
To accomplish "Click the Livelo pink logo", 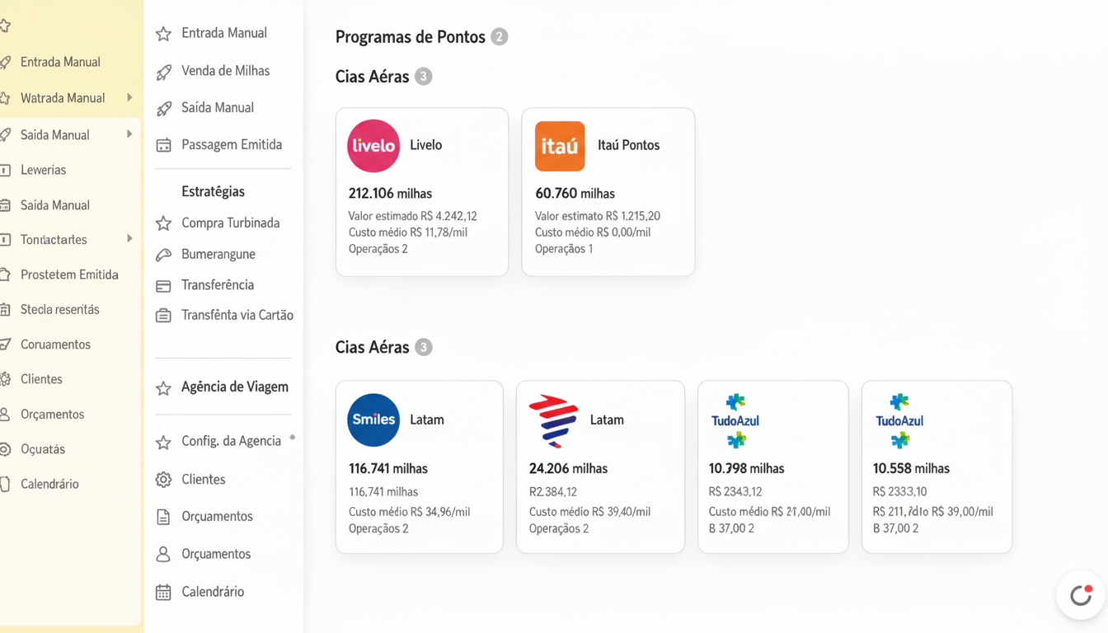I will [x=373, y=146].
